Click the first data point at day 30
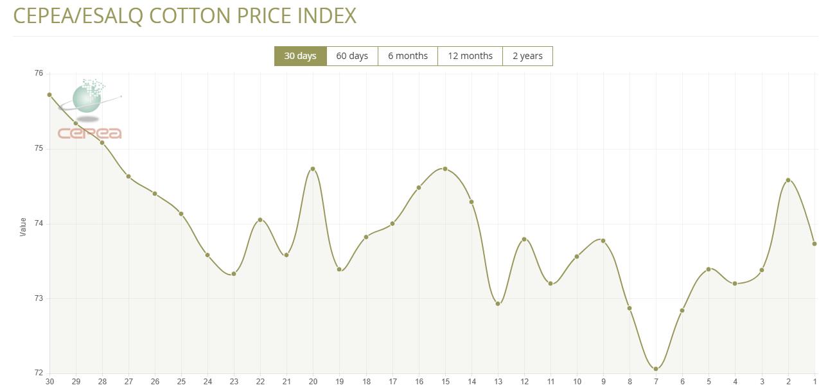The width and height of the screenshot is (819, 392). click(49, 95)
